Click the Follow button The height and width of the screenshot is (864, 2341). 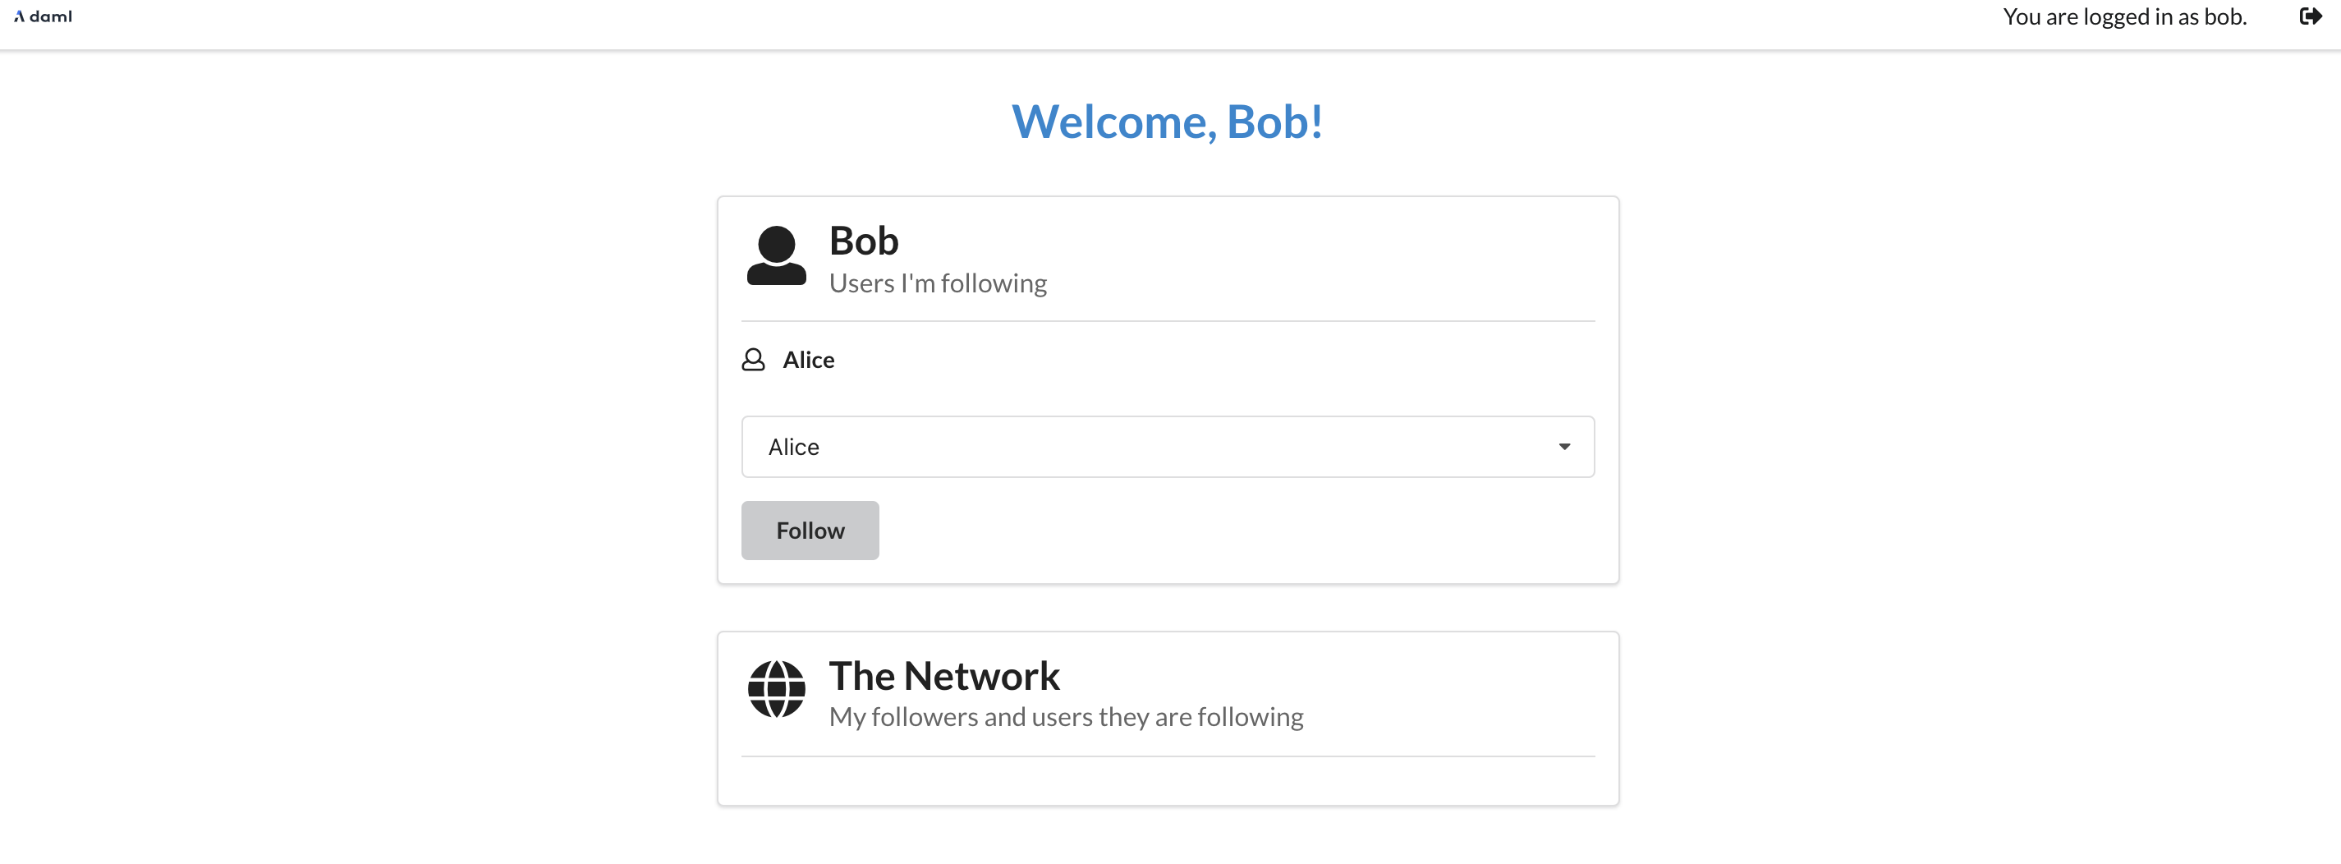point(810,530)
